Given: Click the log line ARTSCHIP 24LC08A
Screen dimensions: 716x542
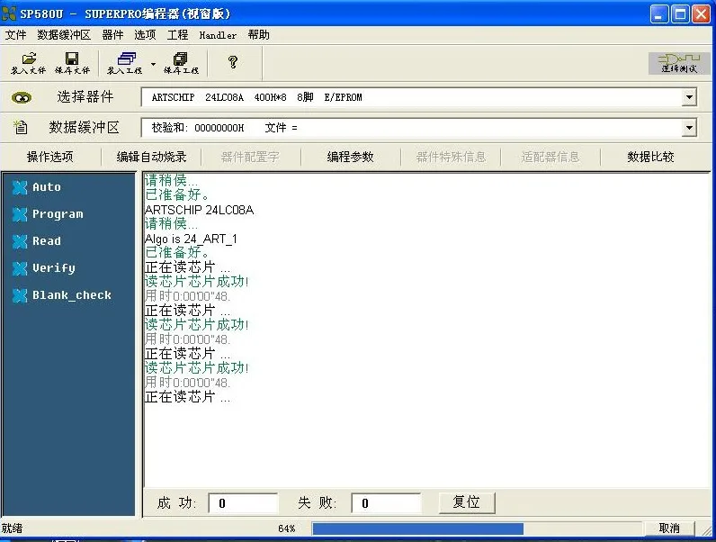Looking at the screenshot, I should tap(199, 210).
